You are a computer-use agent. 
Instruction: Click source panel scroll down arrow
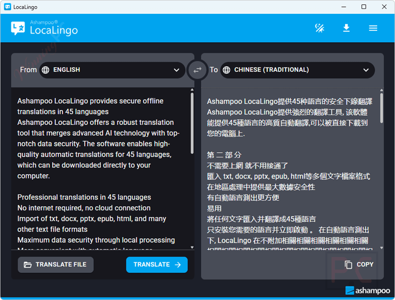(x=192, y=248)
